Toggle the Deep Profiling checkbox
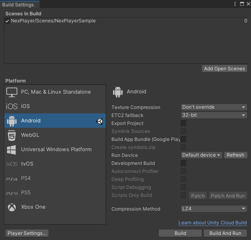Viewport: 251px width, 240px height. [183, 179]
